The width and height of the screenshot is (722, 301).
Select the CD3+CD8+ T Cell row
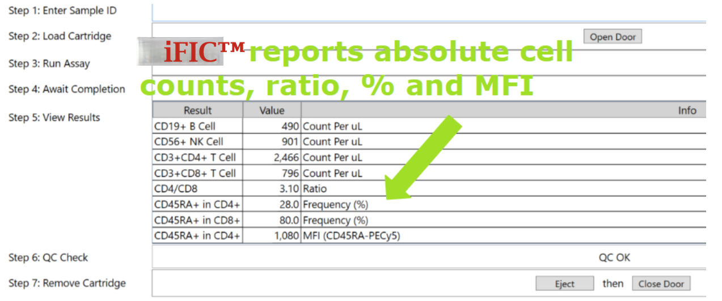point(429,173)
